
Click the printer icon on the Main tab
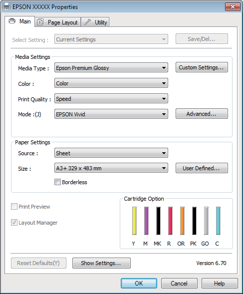pos(12,21)
